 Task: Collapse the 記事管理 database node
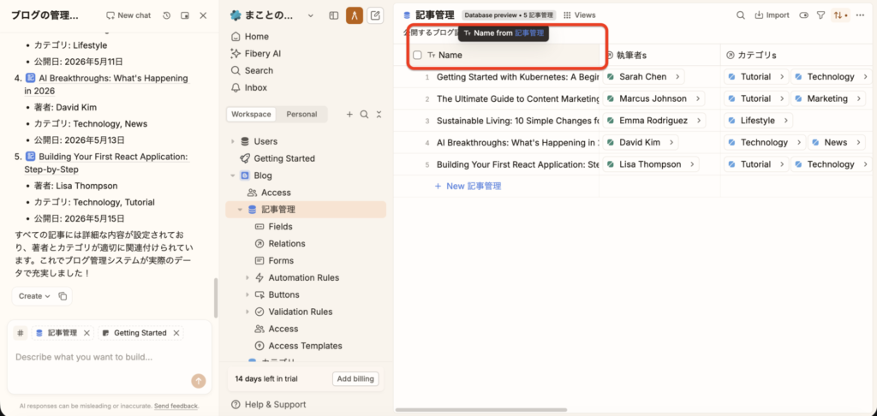click(x=240, y=210)
